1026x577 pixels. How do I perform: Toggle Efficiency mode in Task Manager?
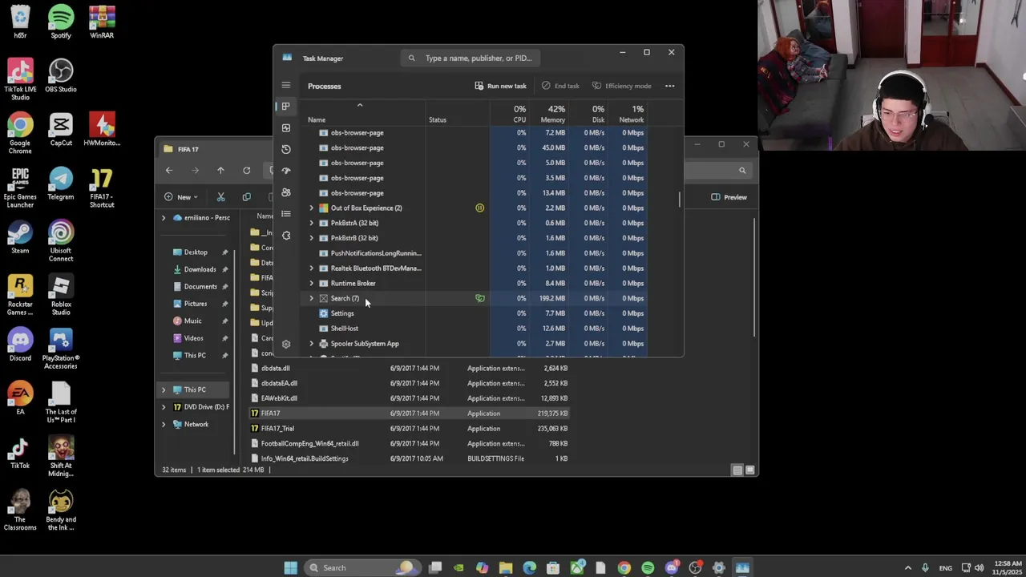[621, 86]
